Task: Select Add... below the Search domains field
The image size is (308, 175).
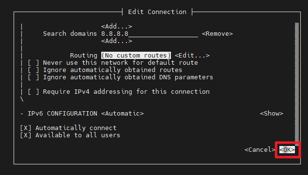Action: [117, 41]
